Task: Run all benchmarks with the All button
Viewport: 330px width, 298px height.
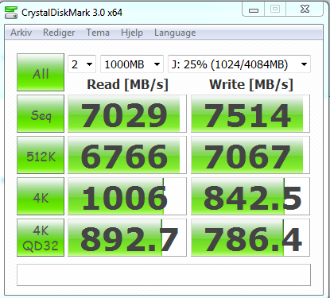Action: pyautogui.click(x=41, y=72)
